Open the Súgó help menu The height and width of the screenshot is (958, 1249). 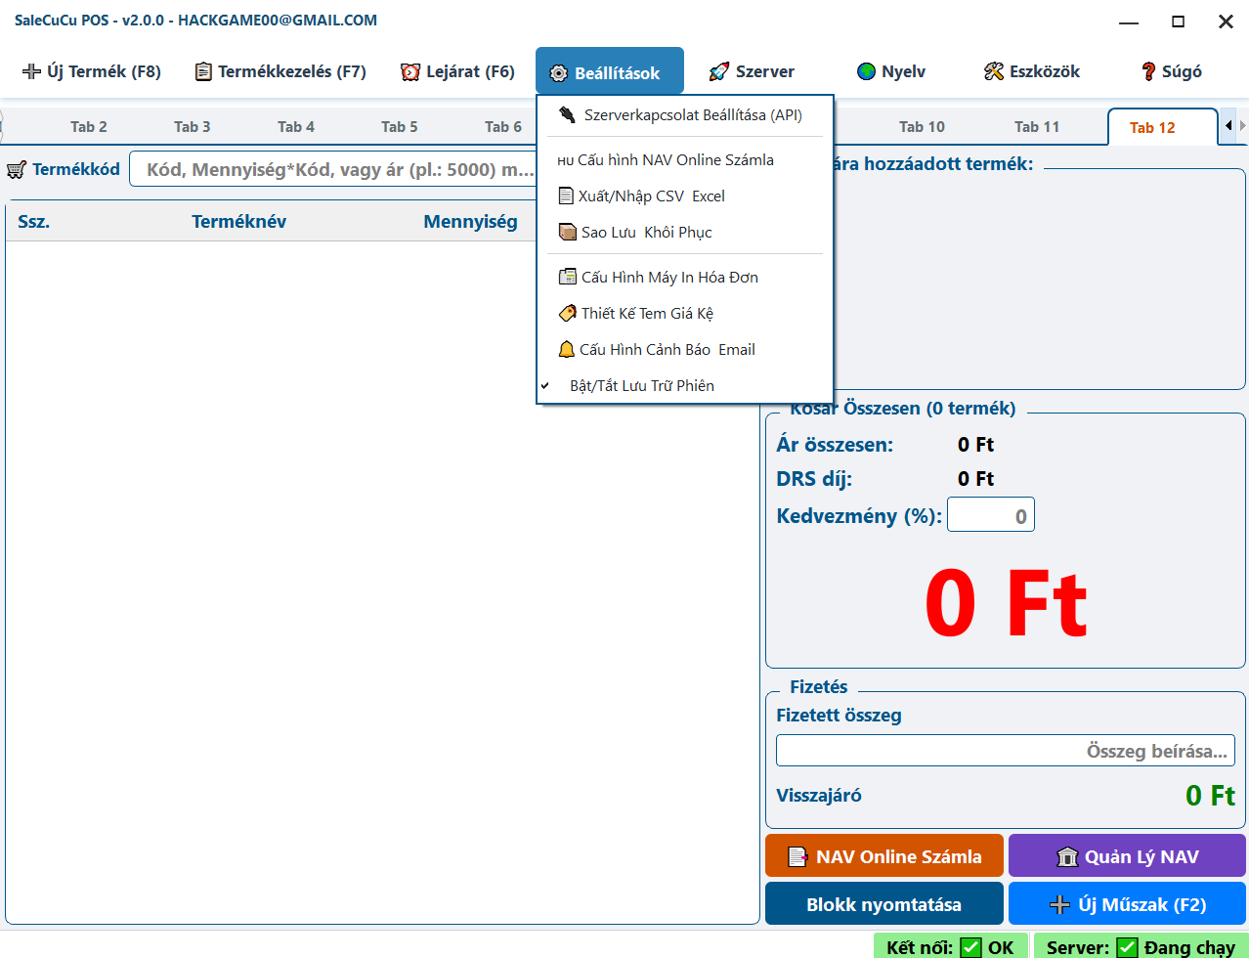(1171, 71)
